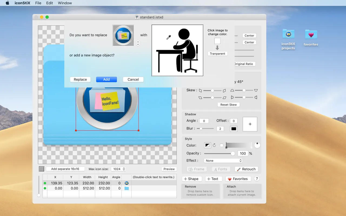The image size is (346, 216).
Task: Open the black shadow color swatch
Action: click(x=234, y=129)
